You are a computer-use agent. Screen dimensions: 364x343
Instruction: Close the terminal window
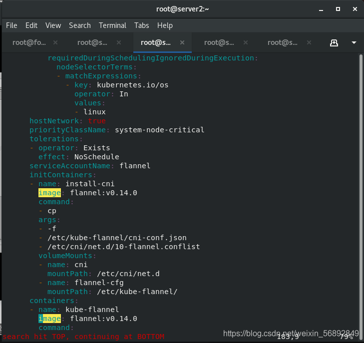click(x=355, y=9)
